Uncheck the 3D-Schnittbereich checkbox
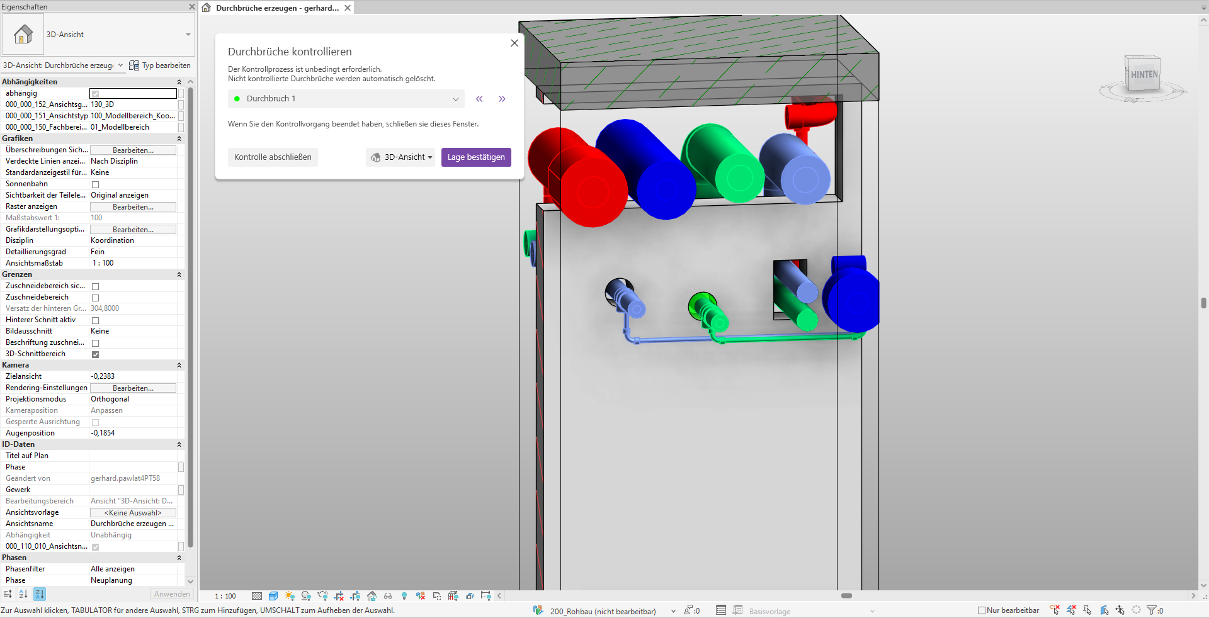Screen dimensions: 1209x618 (x=95, y=354)
